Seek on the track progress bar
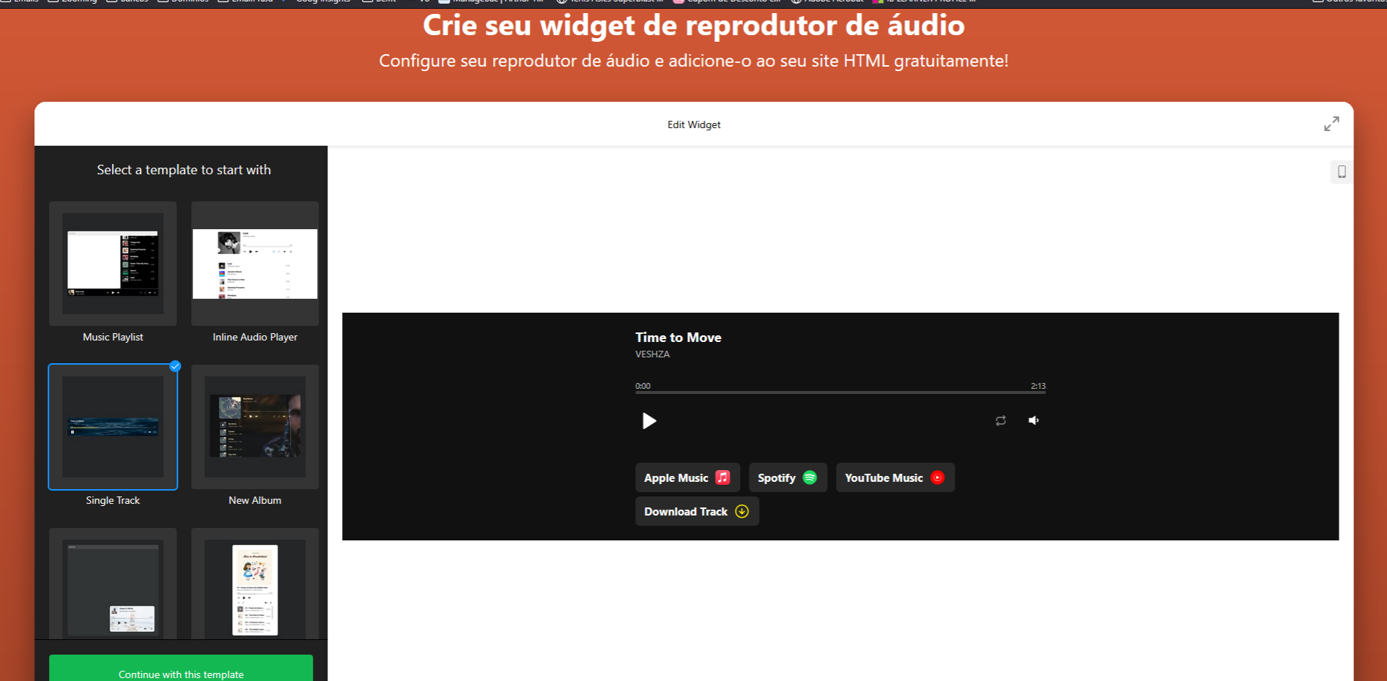 click(x=840, y=392)
